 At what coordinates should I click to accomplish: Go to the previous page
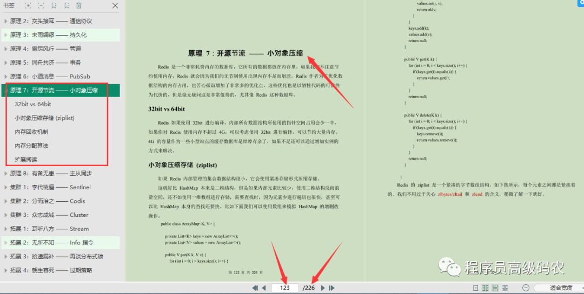(x=264, y=288)
